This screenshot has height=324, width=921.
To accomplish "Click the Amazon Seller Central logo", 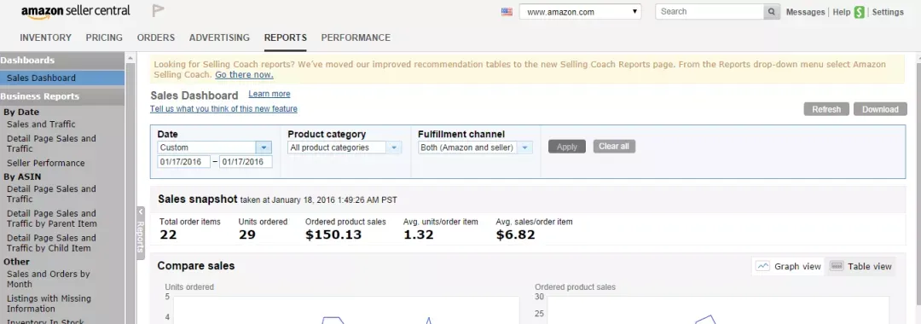I will pyautogui.click(x=76, y=12).
